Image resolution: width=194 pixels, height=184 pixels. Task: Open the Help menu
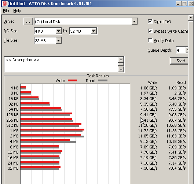click(17, 11)
